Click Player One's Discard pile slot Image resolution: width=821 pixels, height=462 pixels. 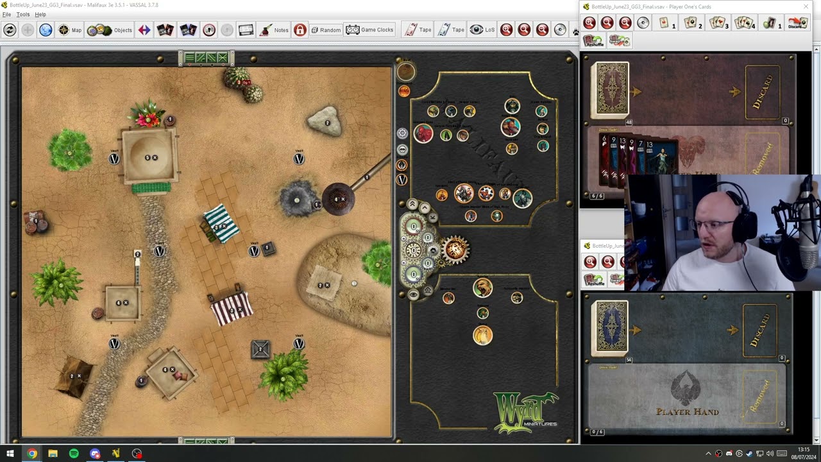(763, 92)
